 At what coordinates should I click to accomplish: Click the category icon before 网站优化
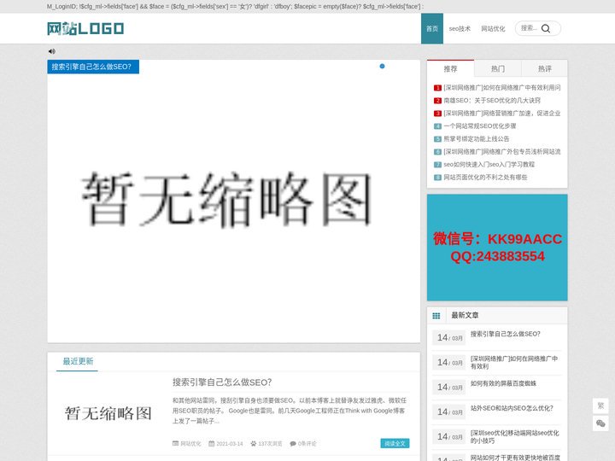(x=175, y=443)
